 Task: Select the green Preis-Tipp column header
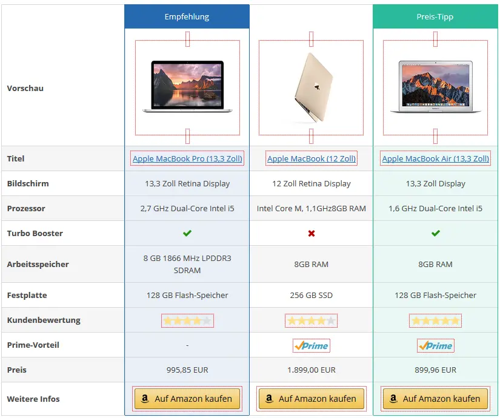[435, 16]
